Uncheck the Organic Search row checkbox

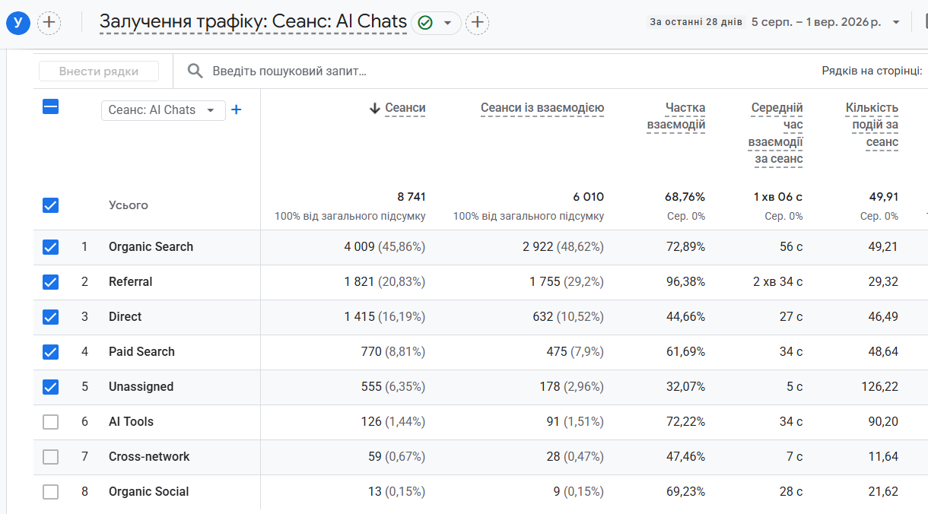[50, 247]
